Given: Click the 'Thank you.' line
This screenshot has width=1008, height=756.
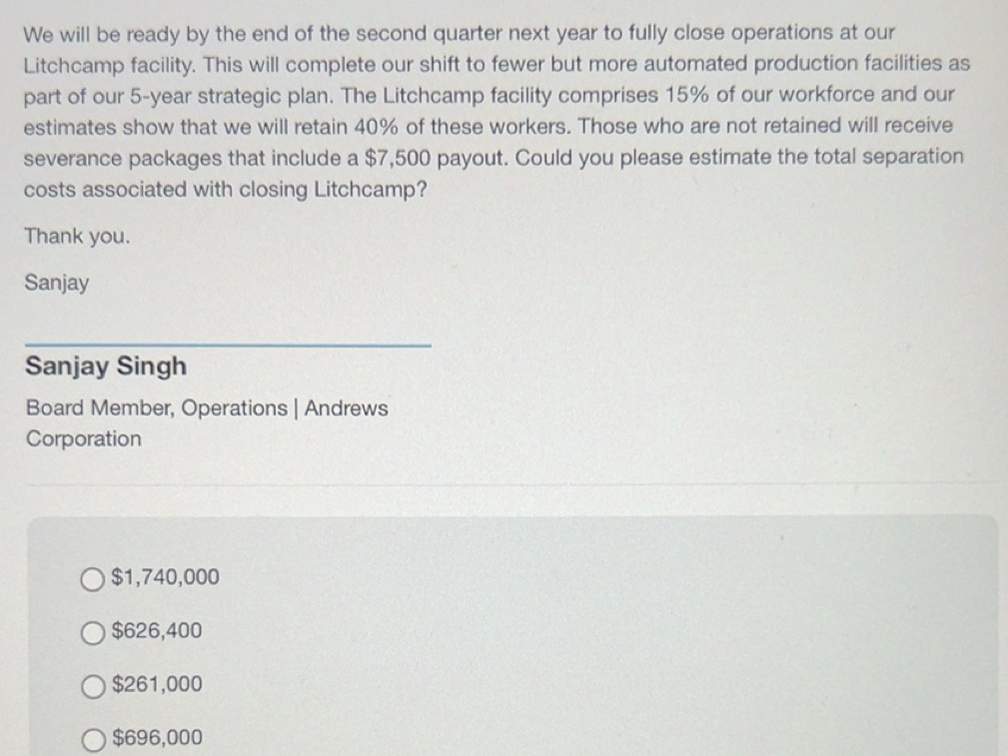Looking at the screenshot, I should tap(77, 236).
